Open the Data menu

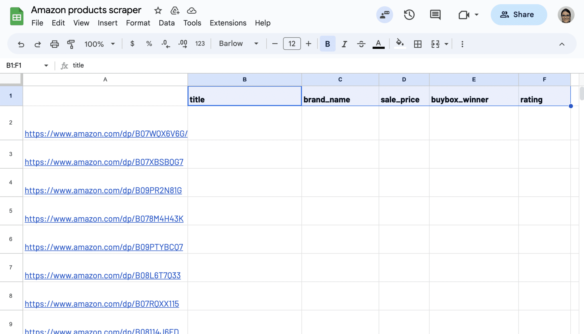(167, 23)
